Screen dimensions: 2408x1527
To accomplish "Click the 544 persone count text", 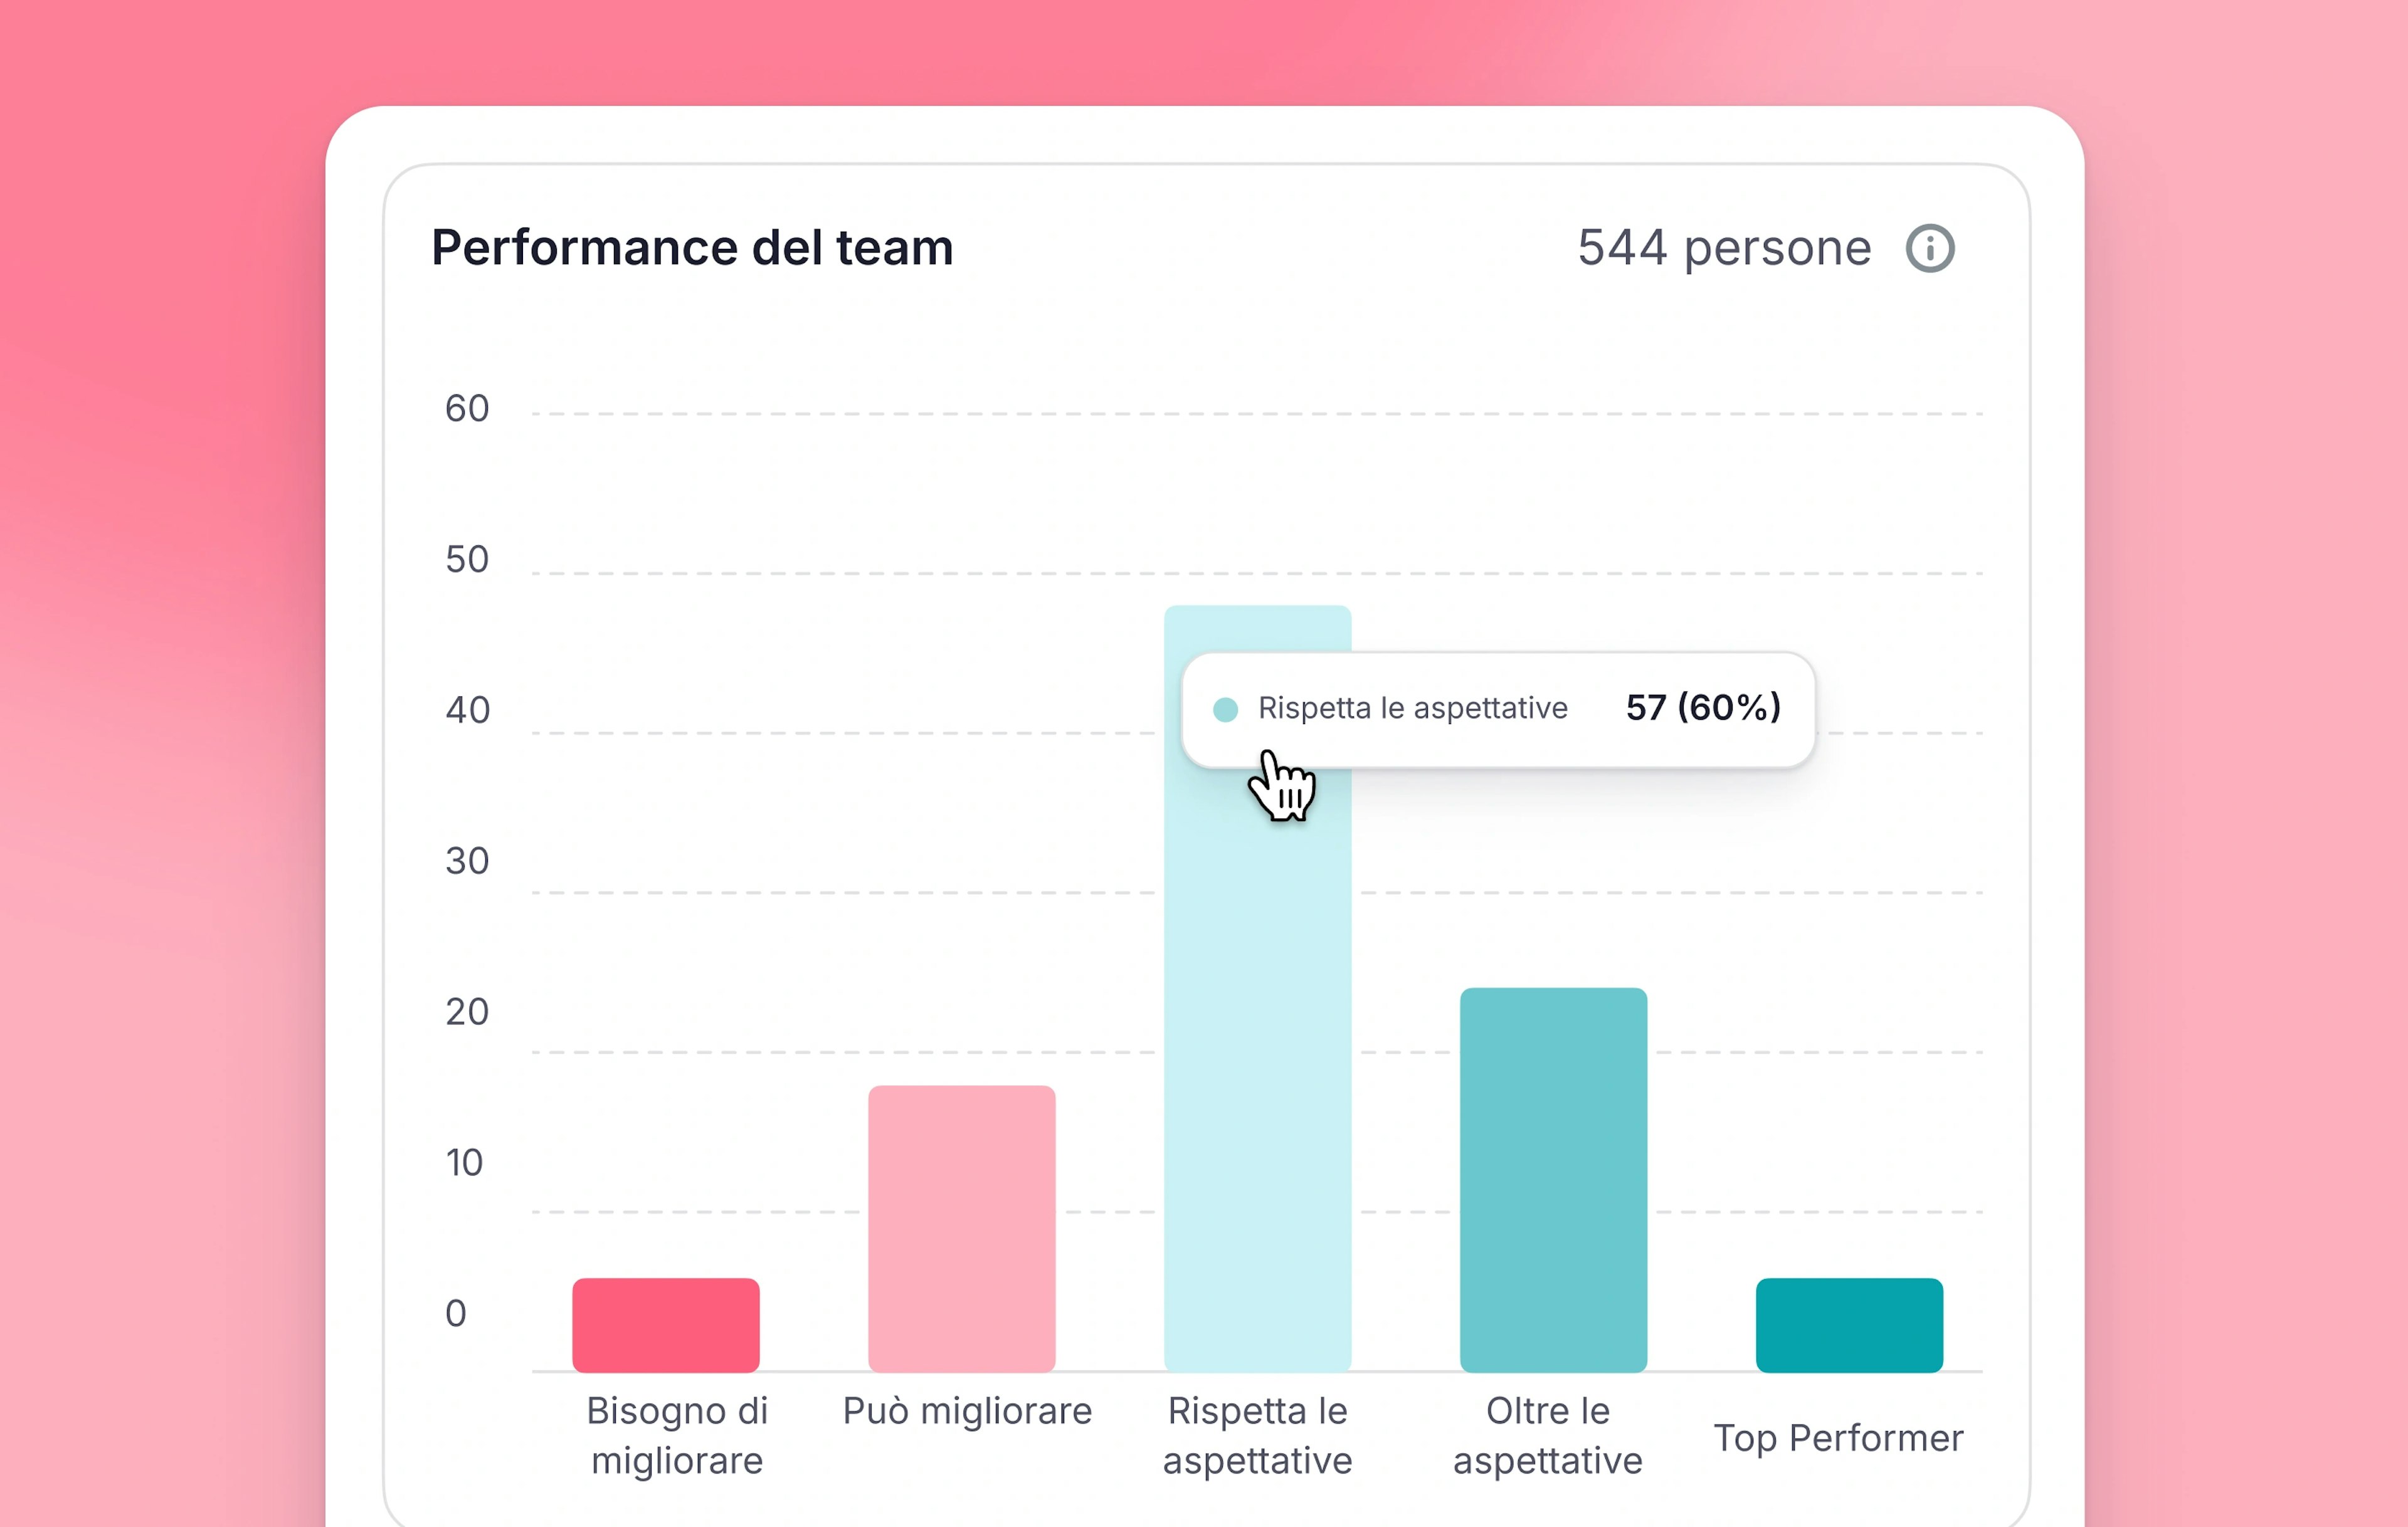I will pos(1724,247).
